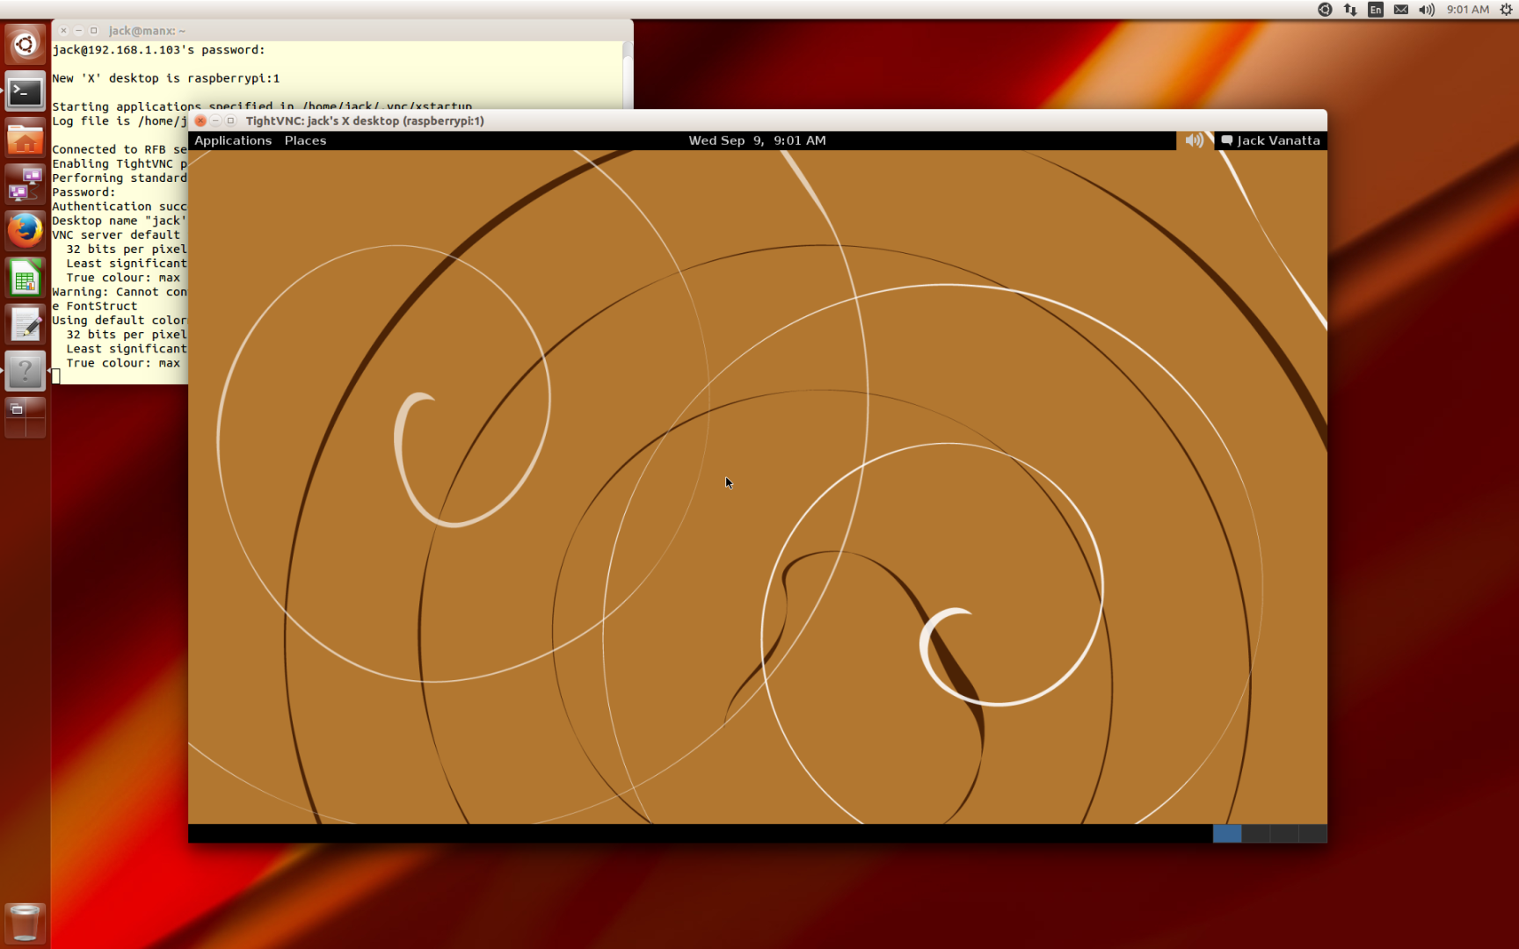The image size is (1519, 949).
Task: Open the text editor launcher icon
Action: coord(25,325)
